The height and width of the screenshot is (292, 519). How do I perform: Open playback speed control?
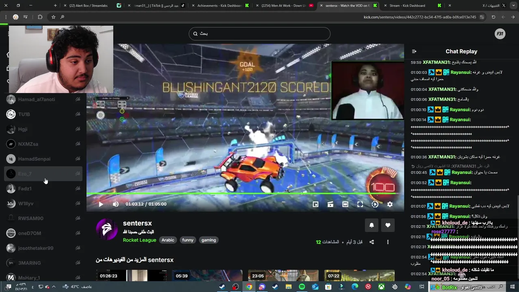pyautogui.click(x=375, y=204)
